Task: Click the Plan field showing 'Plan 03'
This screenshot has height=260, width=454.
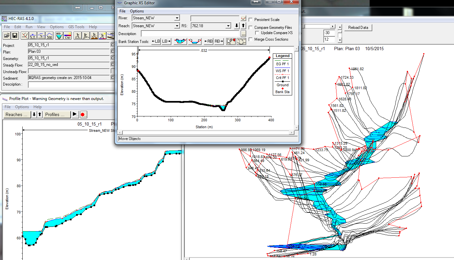Action: point(69,51)
